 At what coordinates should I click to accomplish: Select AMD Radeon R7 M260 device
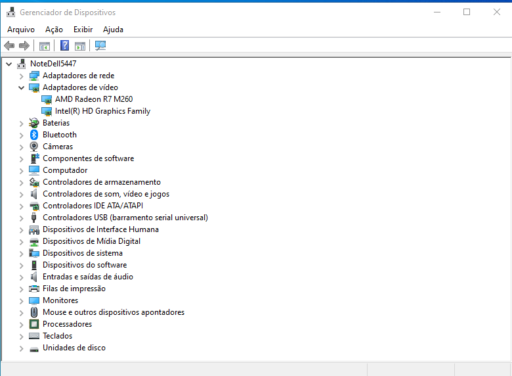[x=94, y=99]
